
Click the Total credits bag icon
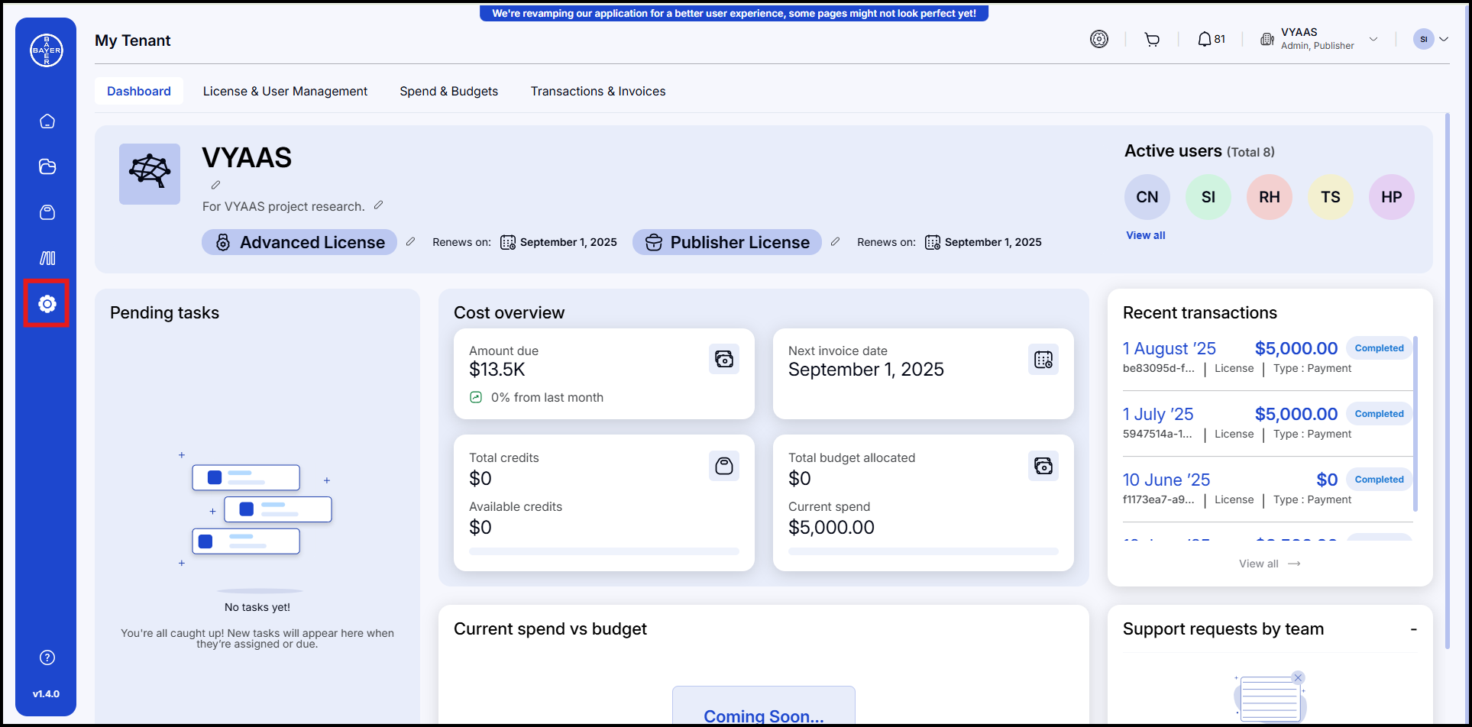point(724,466)
